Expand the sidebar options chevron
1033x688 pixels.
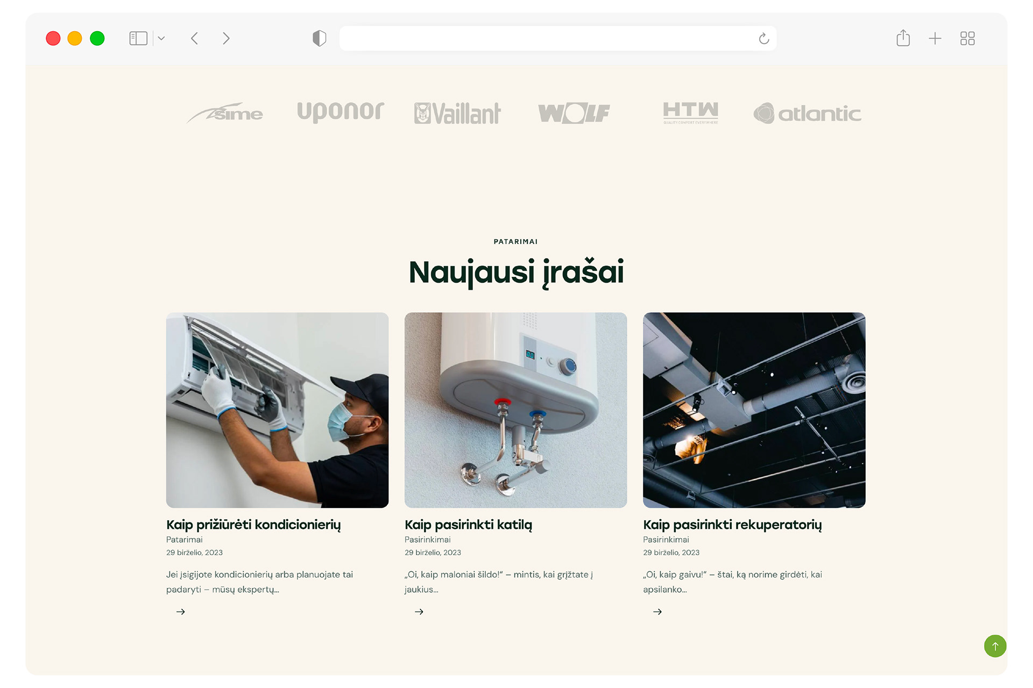[x=161, y=38]
